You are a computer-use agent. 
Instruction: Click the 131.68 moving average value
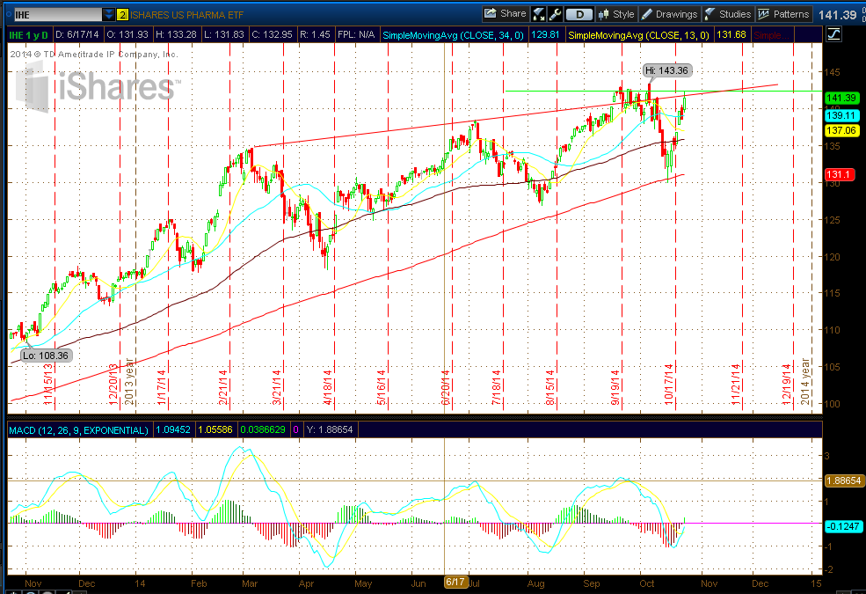731,35
